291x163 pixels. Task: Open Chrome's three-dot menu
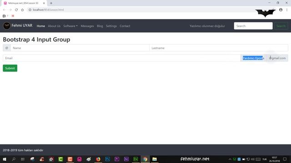pos(287,10)
